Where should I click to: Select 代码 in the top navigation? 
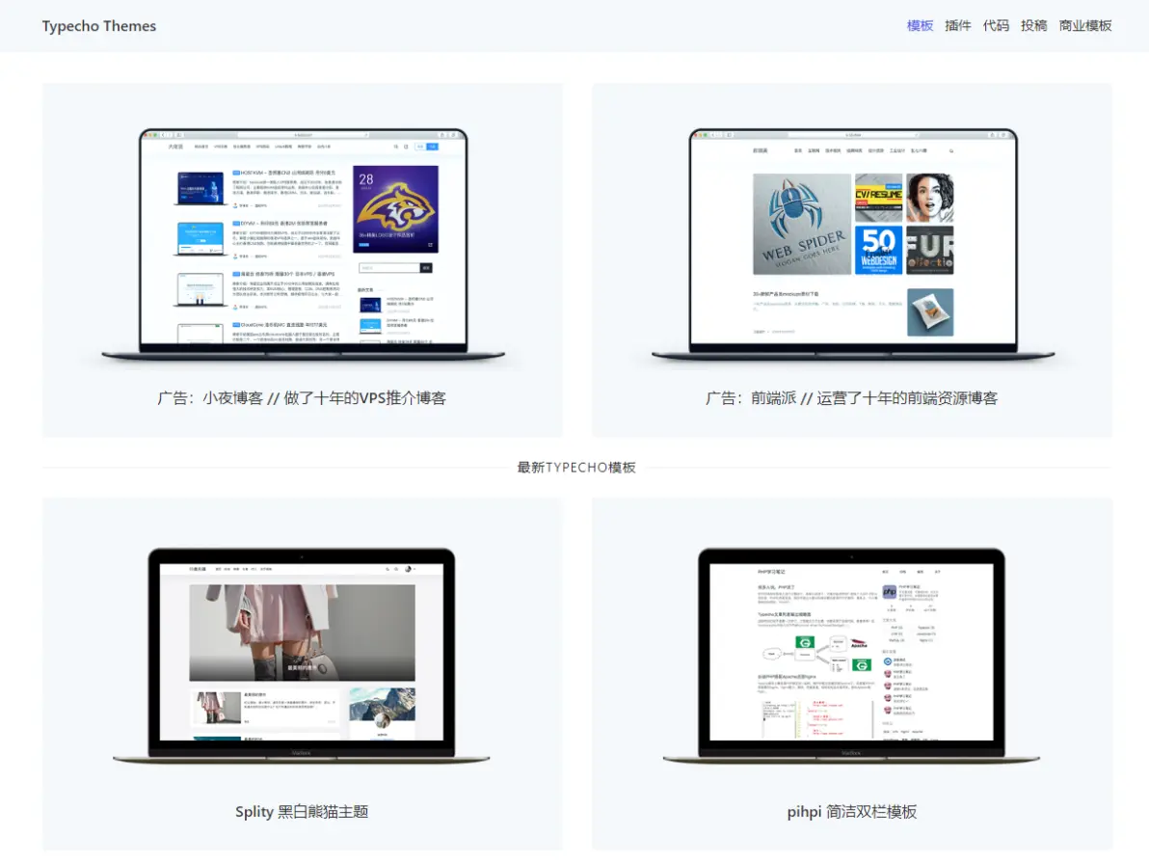pos(996,26)
